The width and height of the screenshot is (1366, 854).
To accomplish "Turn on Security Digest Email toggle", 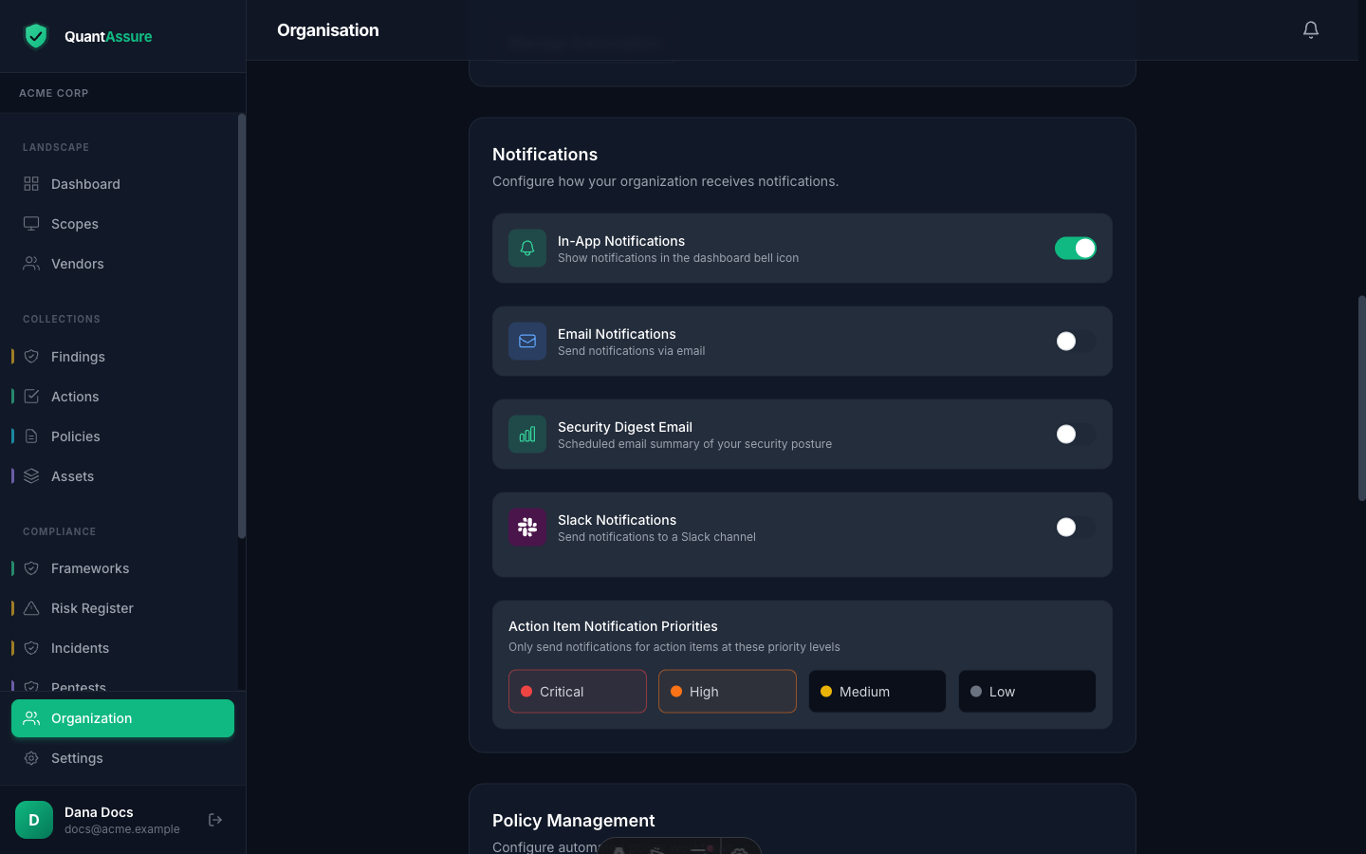I will (x=1076, y=434).
